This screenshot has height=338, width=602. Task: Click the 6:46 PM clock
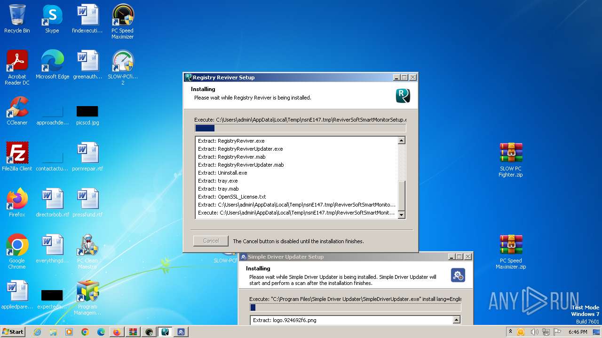click(x=578, y=332)
